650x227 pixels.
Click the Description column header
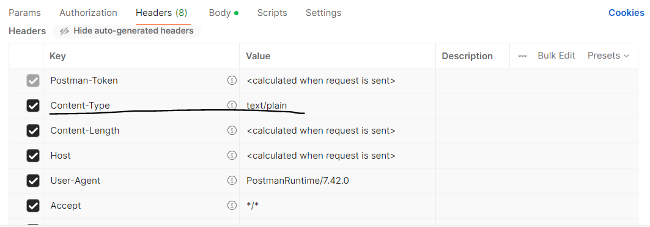pos(473,56)
